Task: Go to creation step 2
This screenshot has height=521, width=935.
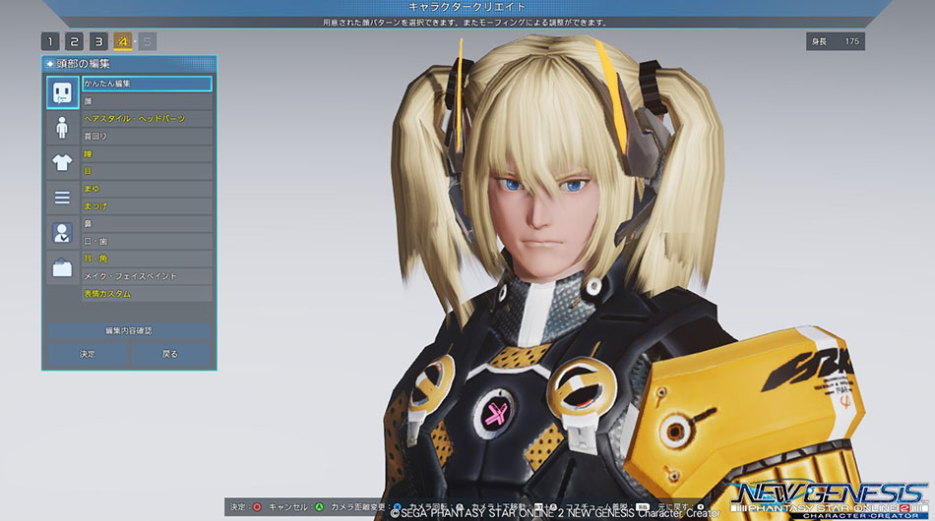Action: (75, 41)
